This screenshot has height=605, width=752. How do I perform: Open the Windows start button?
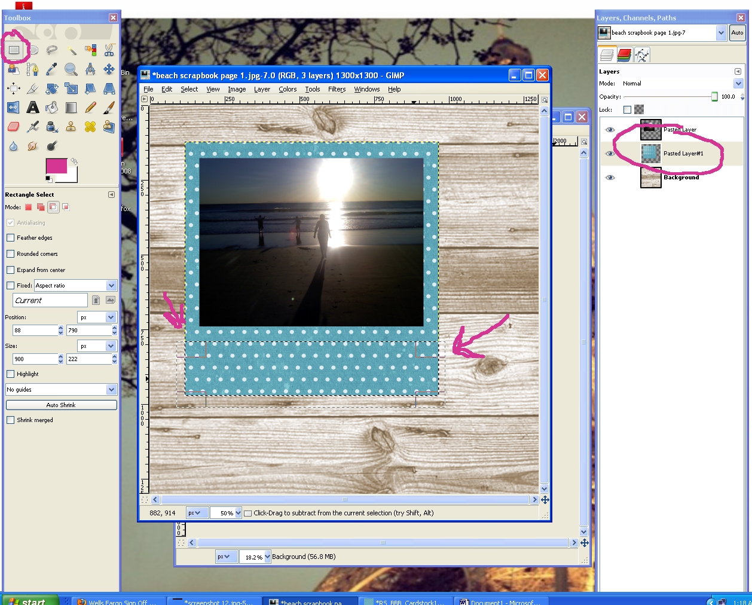pyautogui.click(x=30, y=601)
